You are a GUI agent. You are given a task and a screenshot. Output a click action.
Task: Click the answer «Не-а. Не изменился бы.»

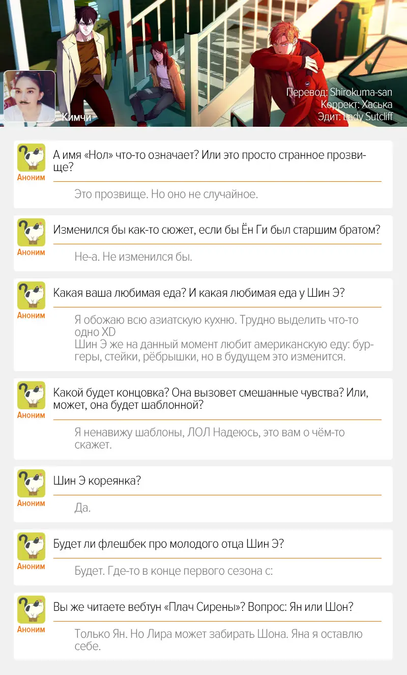pyautogui.click(x=133, y=257)
